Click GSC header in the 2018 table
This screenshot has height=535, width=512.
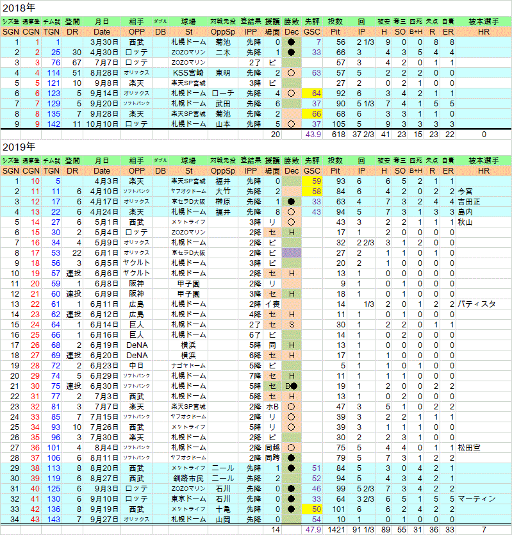(312, 32)
